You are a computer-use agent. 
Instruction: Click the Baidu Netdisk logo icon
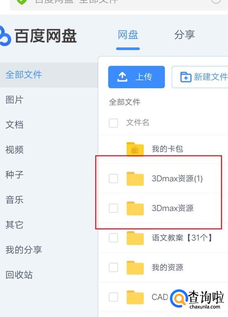(x=5, y=35)
